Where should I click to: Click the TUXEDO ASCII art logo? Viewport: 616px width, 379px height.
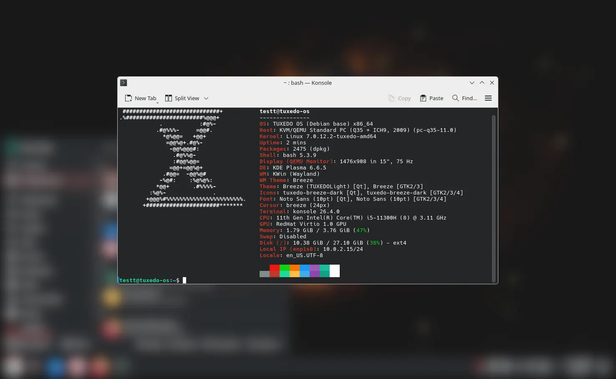(x=184, y=158)
